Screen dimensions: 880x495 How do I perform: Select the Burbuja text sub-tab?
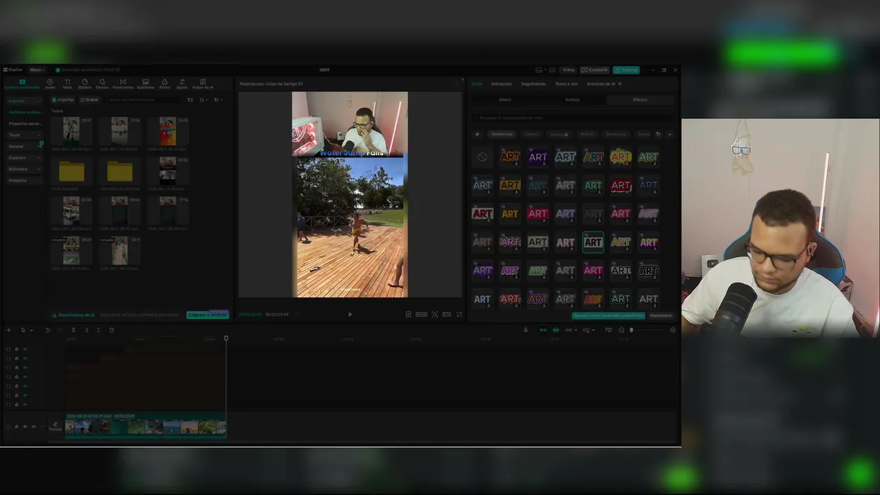tap(572, 100)
